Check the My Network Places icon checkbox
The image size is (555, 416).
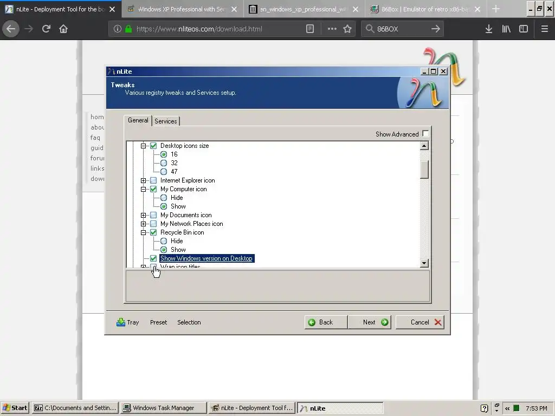tap(153, 224)
